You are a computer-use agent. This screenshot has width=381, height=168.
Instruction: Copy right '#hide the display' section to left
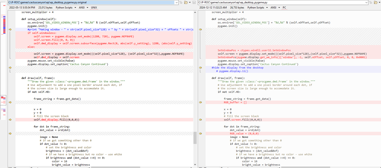click(x=200, y=68)
